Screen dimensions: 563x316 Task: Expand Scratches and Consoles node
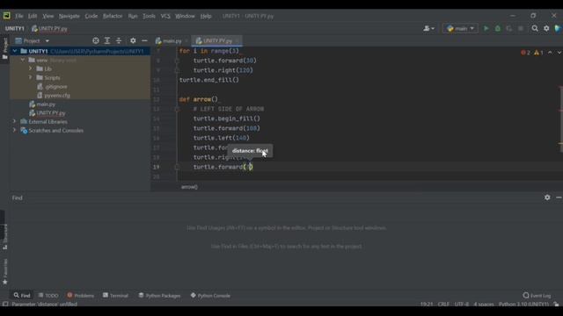(15, 131)
